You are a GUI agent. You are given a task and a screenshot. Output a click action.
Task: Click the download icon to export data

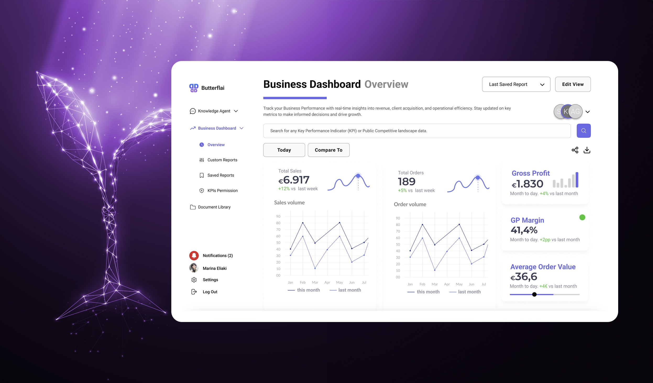[x=587, y=149]
